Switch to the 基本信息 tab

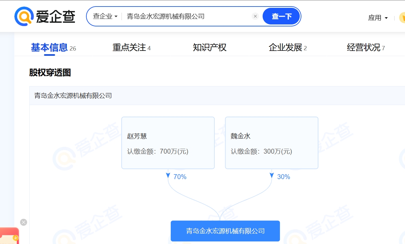tap(53, 48)
